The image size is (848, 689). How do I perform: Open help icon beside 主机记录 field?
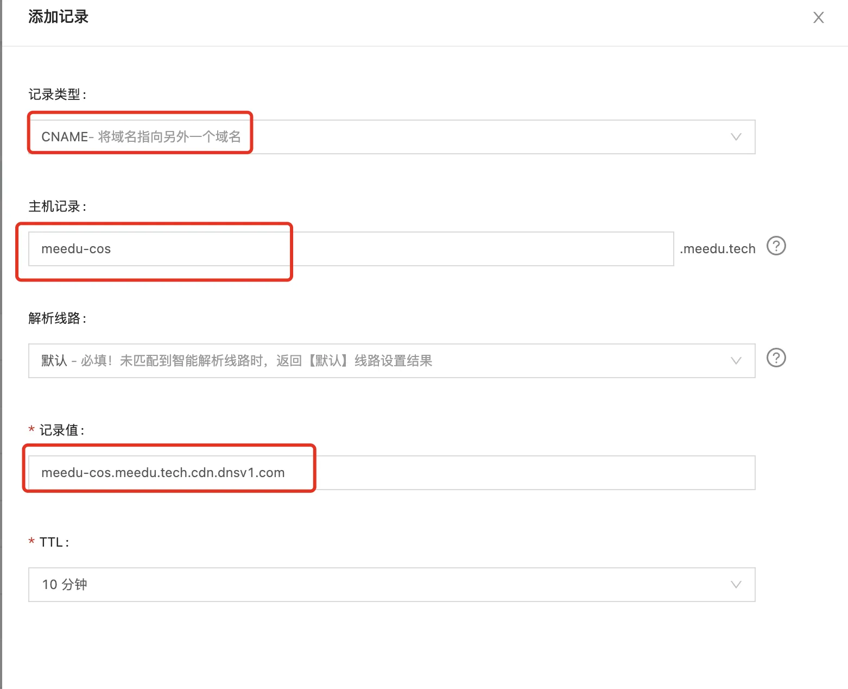coord(776,246)
